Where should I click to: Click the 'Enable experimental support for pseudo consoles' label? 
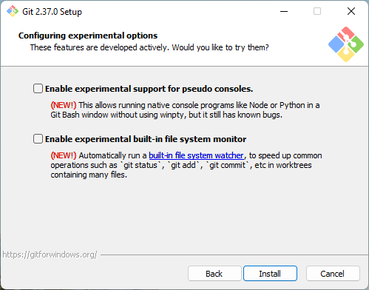point(149,89)
